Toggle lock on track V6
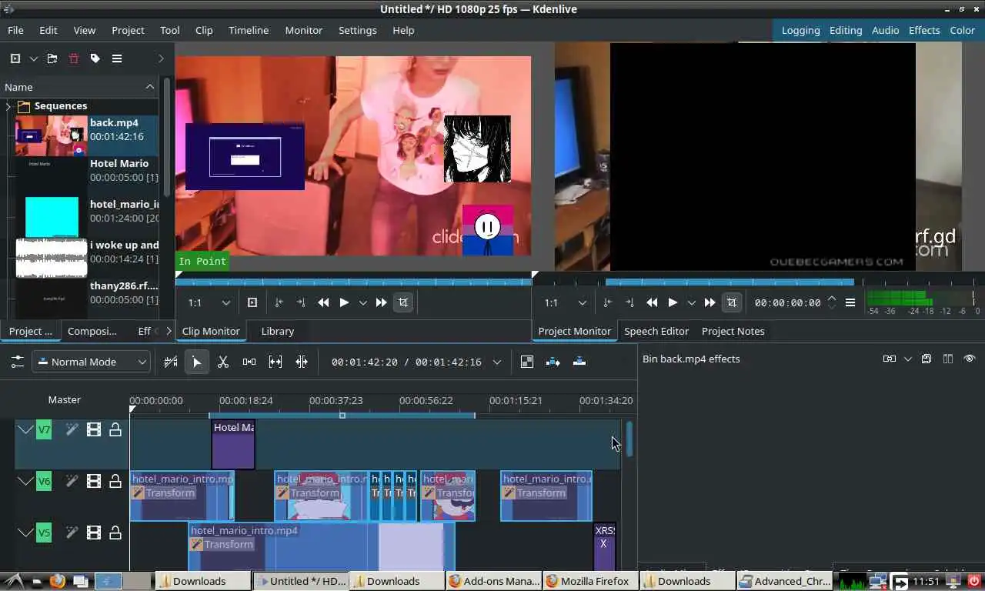Screen dimensions: 985x591 (115, 481)
